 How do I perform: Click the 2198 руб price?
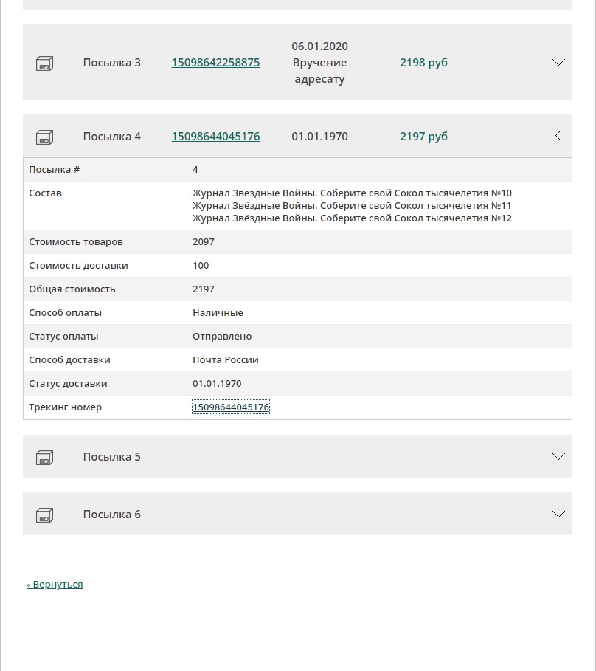click(423, 63)
